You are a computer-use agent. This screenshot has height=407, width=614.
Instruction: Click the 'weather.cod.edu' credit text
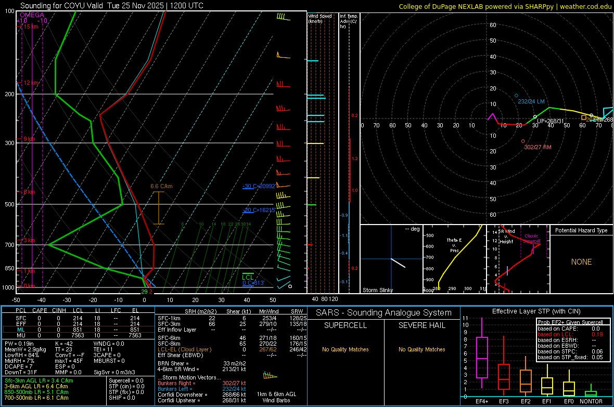[x=586, y=6]
